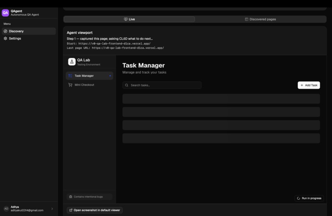Click the spinner icon in Run in progress
The width and height of the screenshot is (332, 216).
click(x=299, y=198)
